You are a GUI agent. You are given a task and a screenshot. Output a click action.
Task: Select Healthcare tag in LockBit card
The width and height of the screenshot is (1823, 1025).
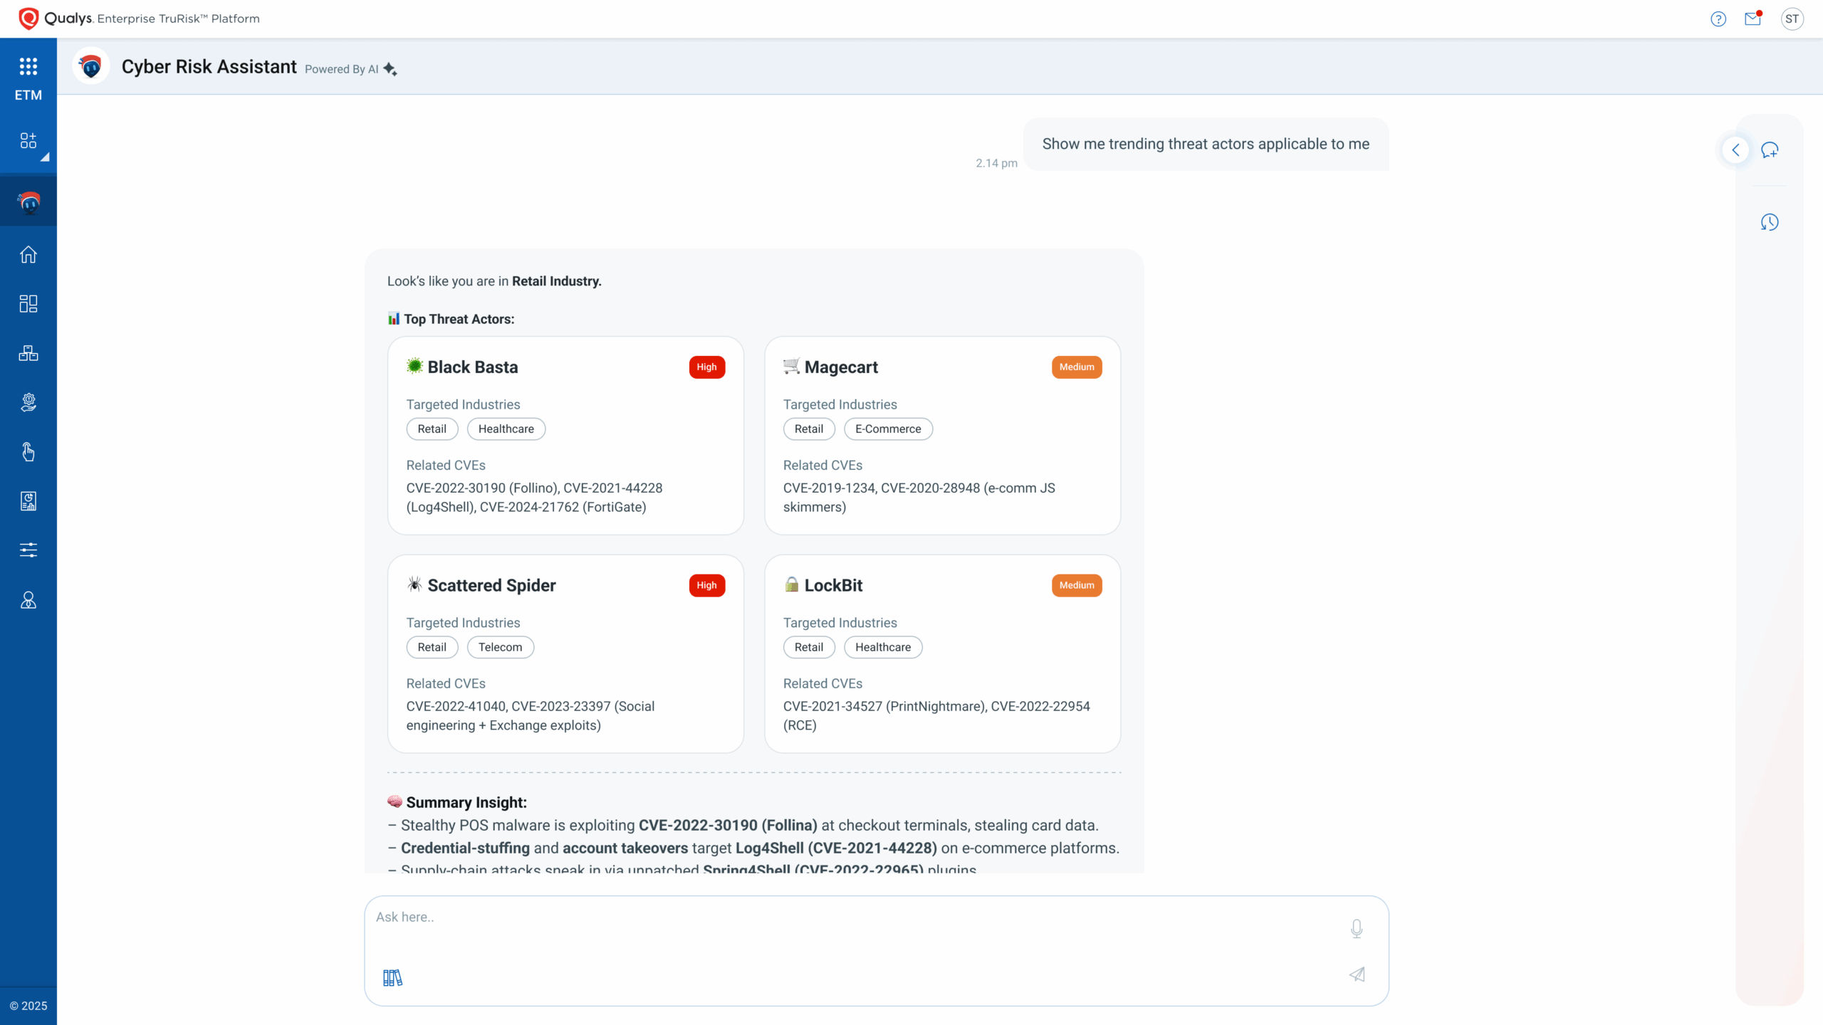(883, 648)
